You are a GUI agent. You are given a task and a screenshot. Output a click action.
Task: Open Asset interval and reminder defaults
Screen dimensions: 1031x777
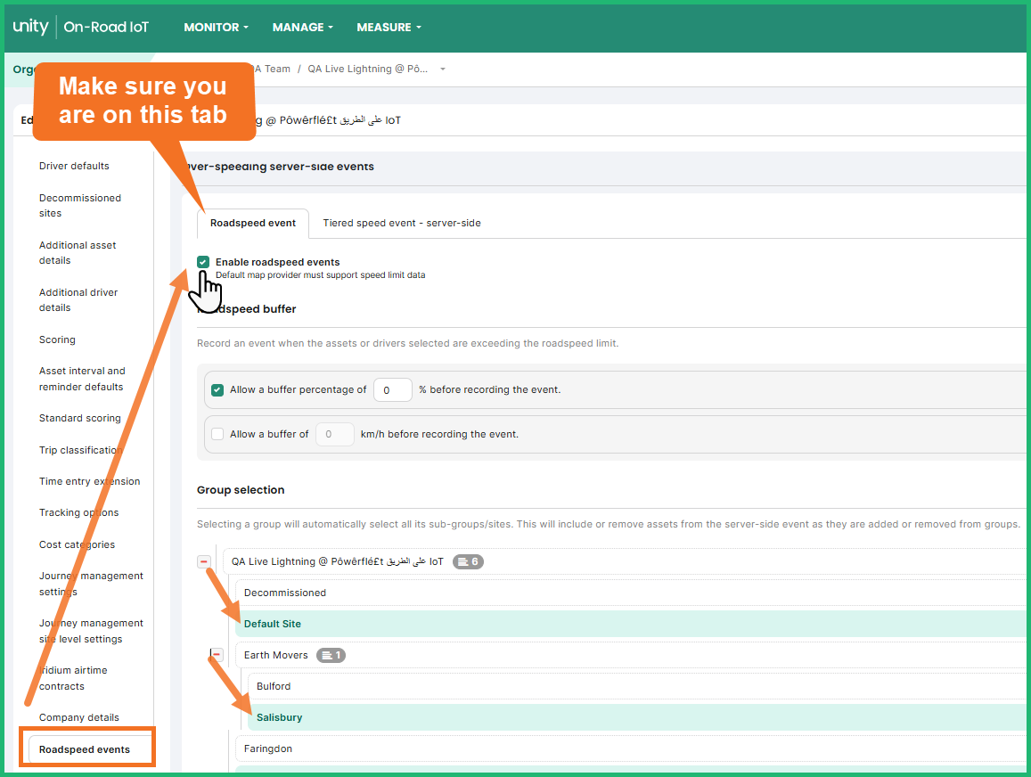(82, 380)
